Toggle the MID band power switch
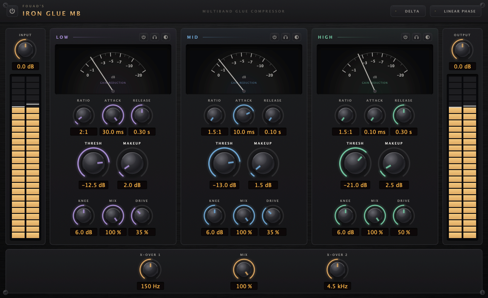The width and height of the screenshot is (488, 298). pyautogui.click(x=275, y=37)
